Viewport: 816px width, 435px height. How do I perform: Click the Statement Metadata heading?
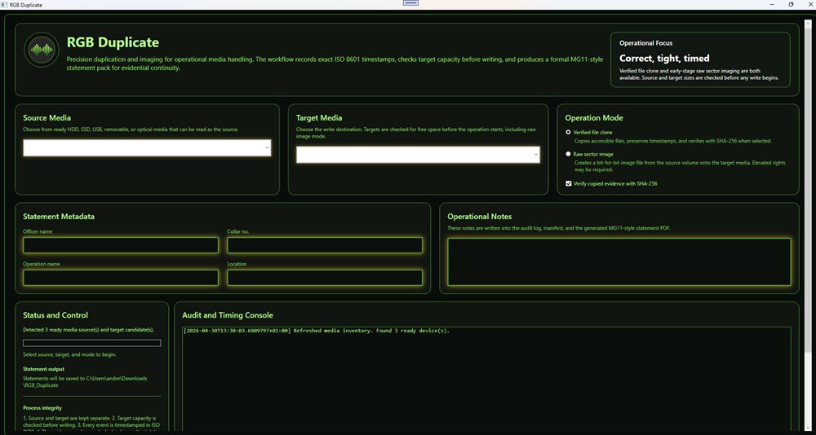point(59,216)
